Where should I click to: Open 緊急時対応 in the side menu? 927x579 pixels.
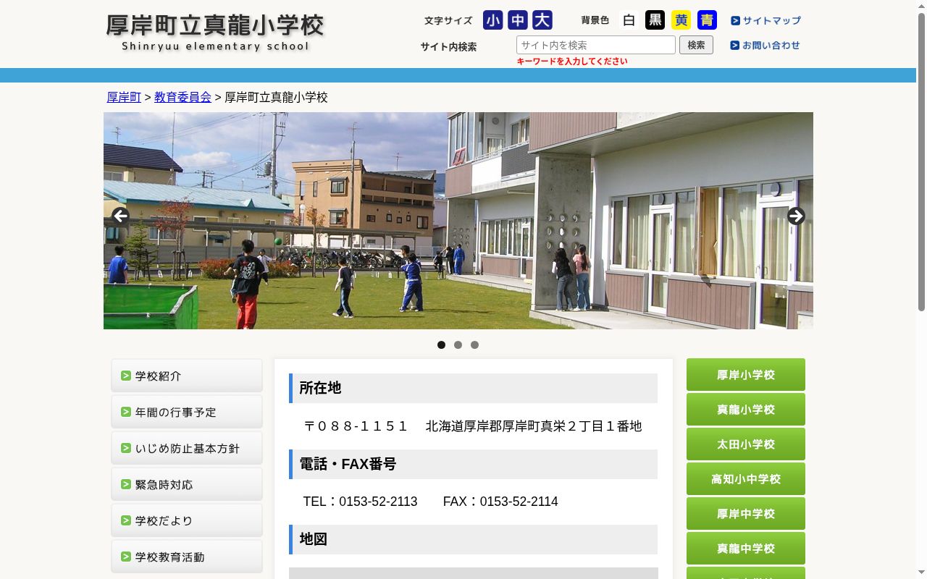[187, 484]
